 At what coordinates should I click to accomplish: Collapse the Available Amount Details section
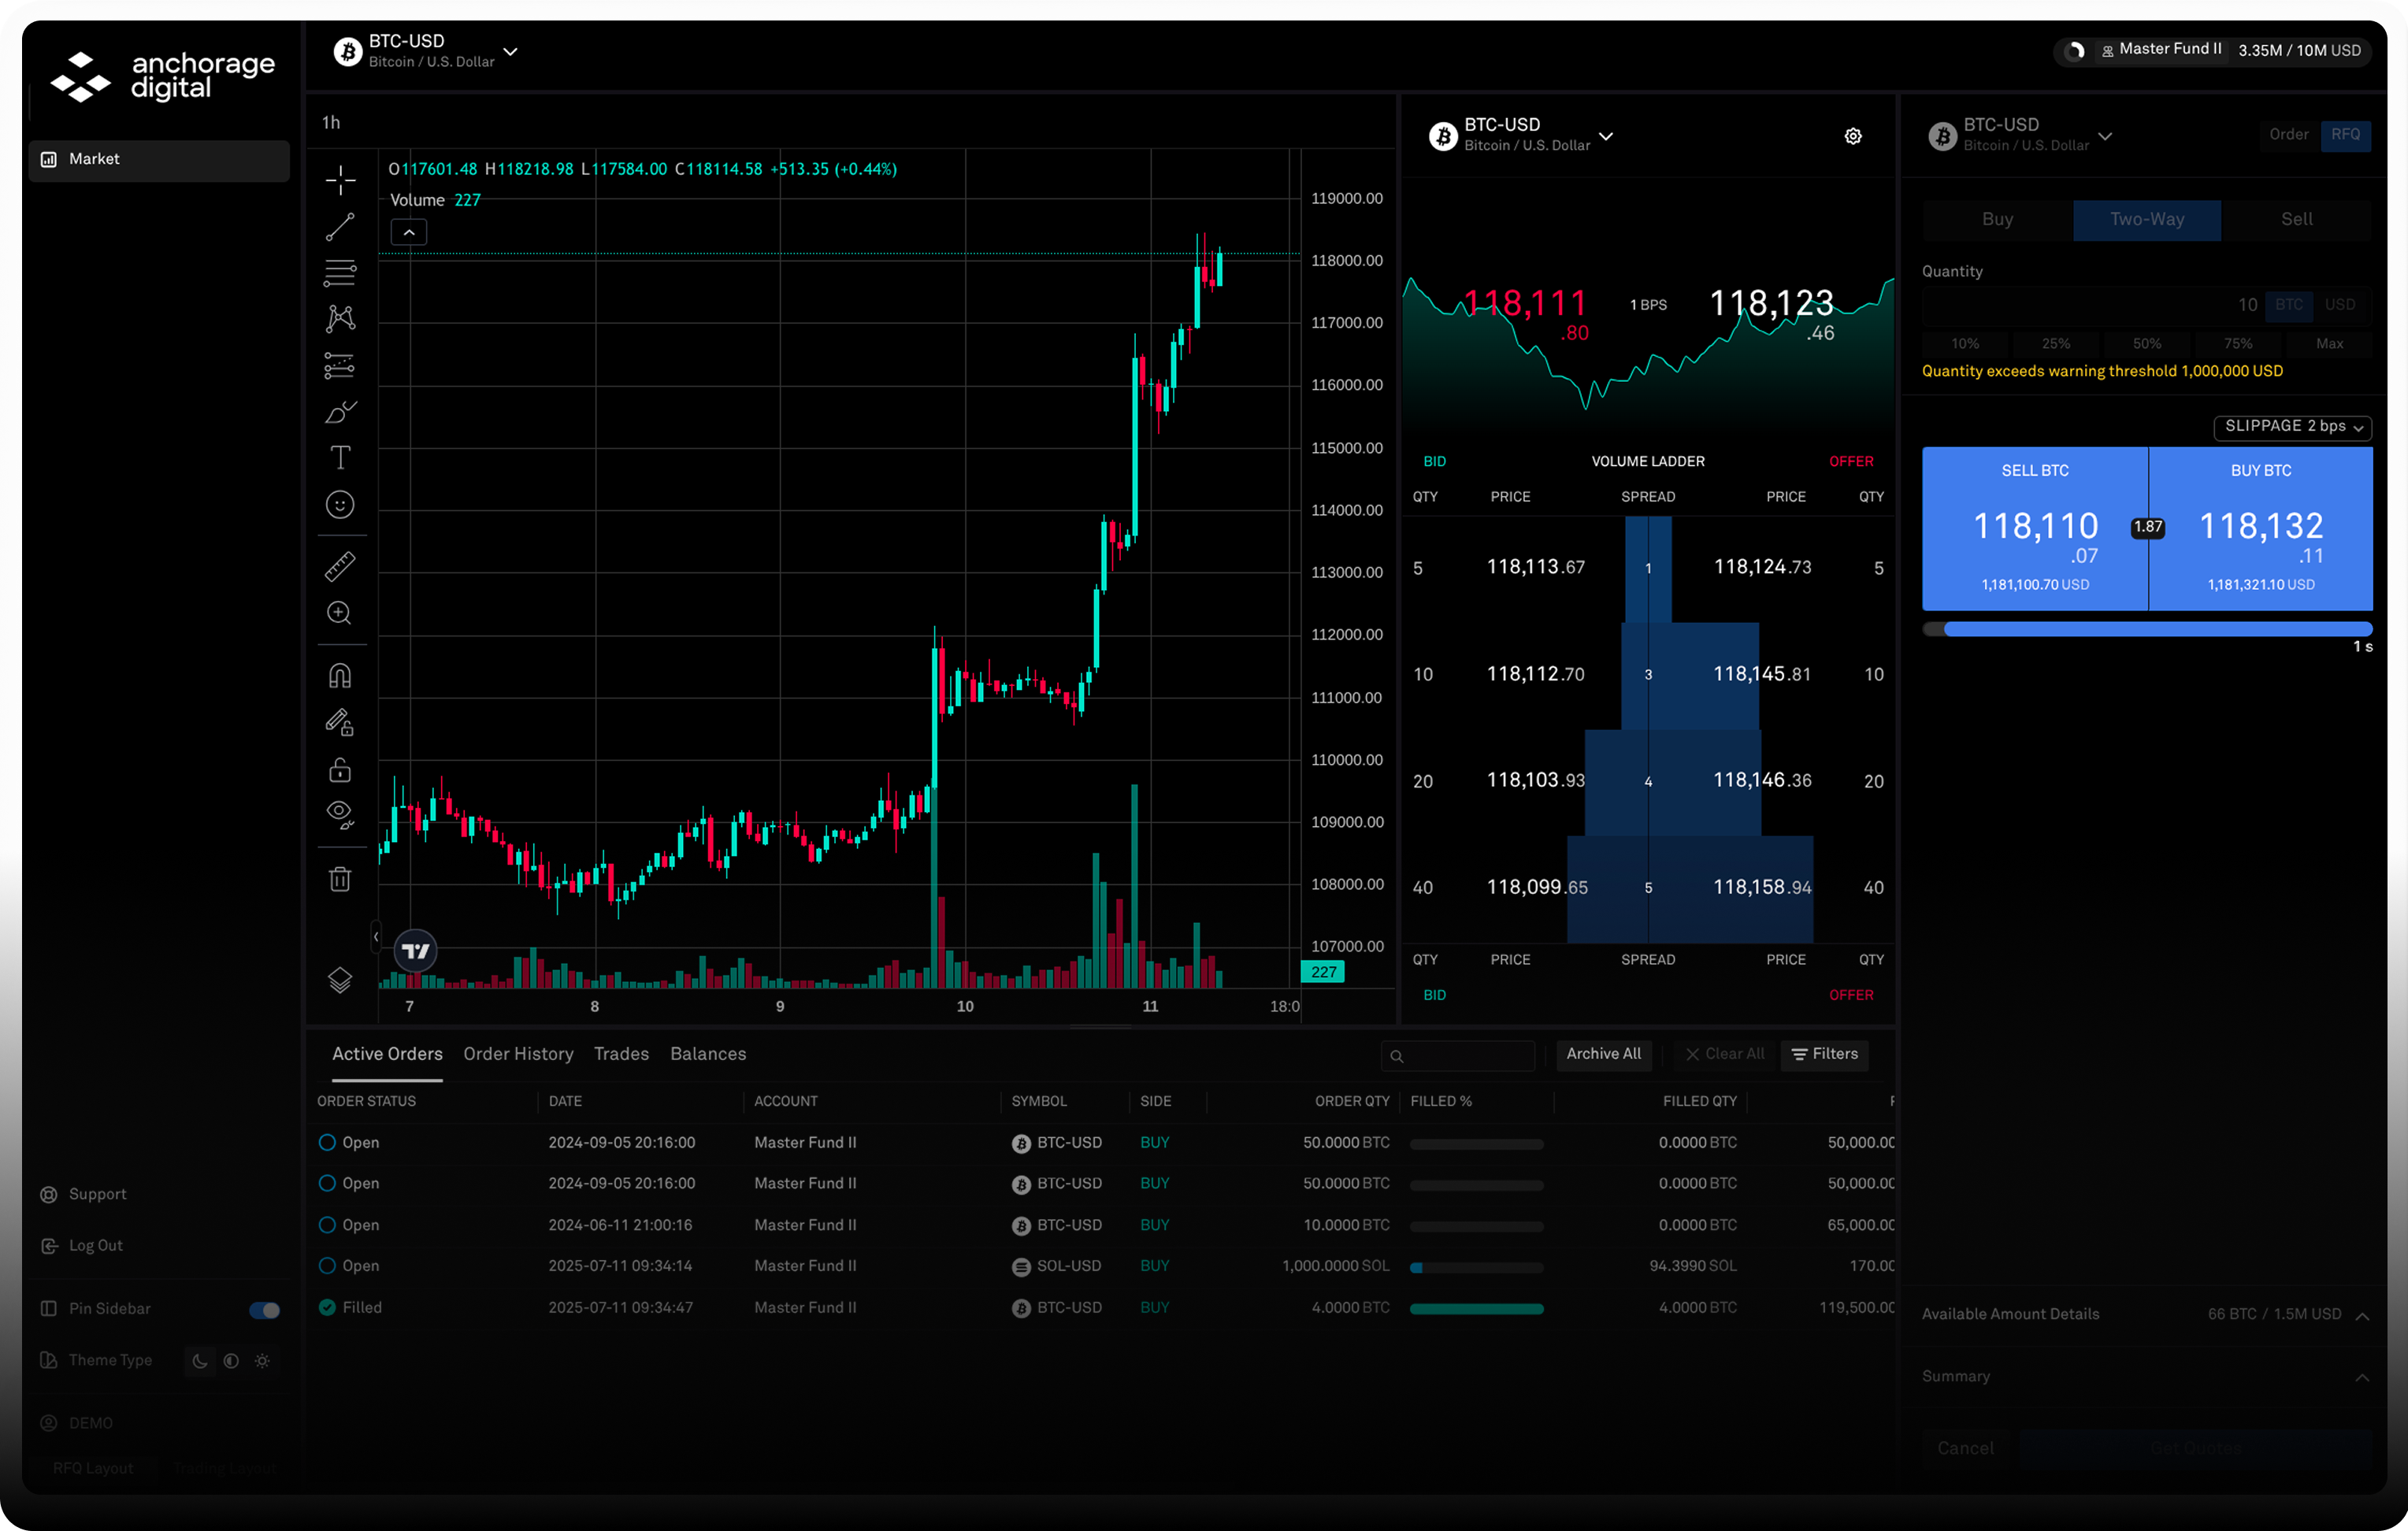tap(2362, 1316)
